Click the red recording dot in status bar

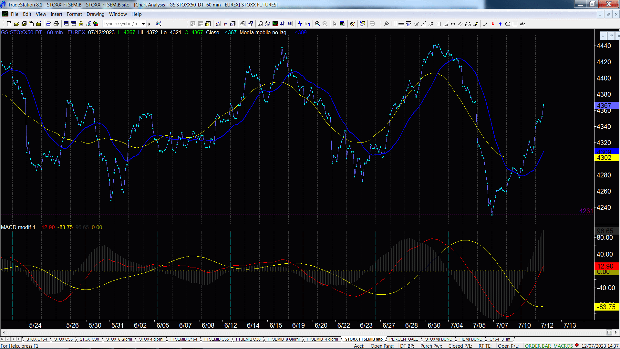pos(577,345)
